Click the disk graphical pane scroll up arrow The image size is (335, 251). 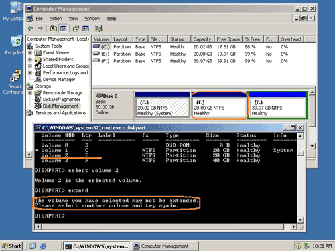pos(312,92)
